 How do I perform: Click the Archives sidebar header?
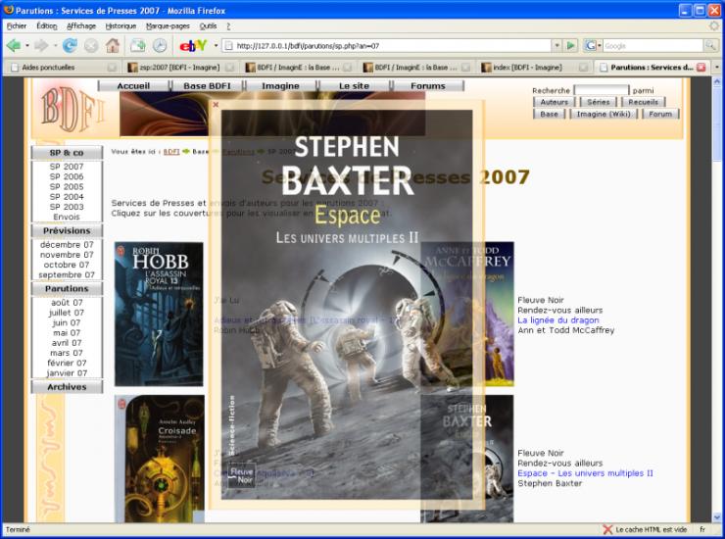pos(67,387)
